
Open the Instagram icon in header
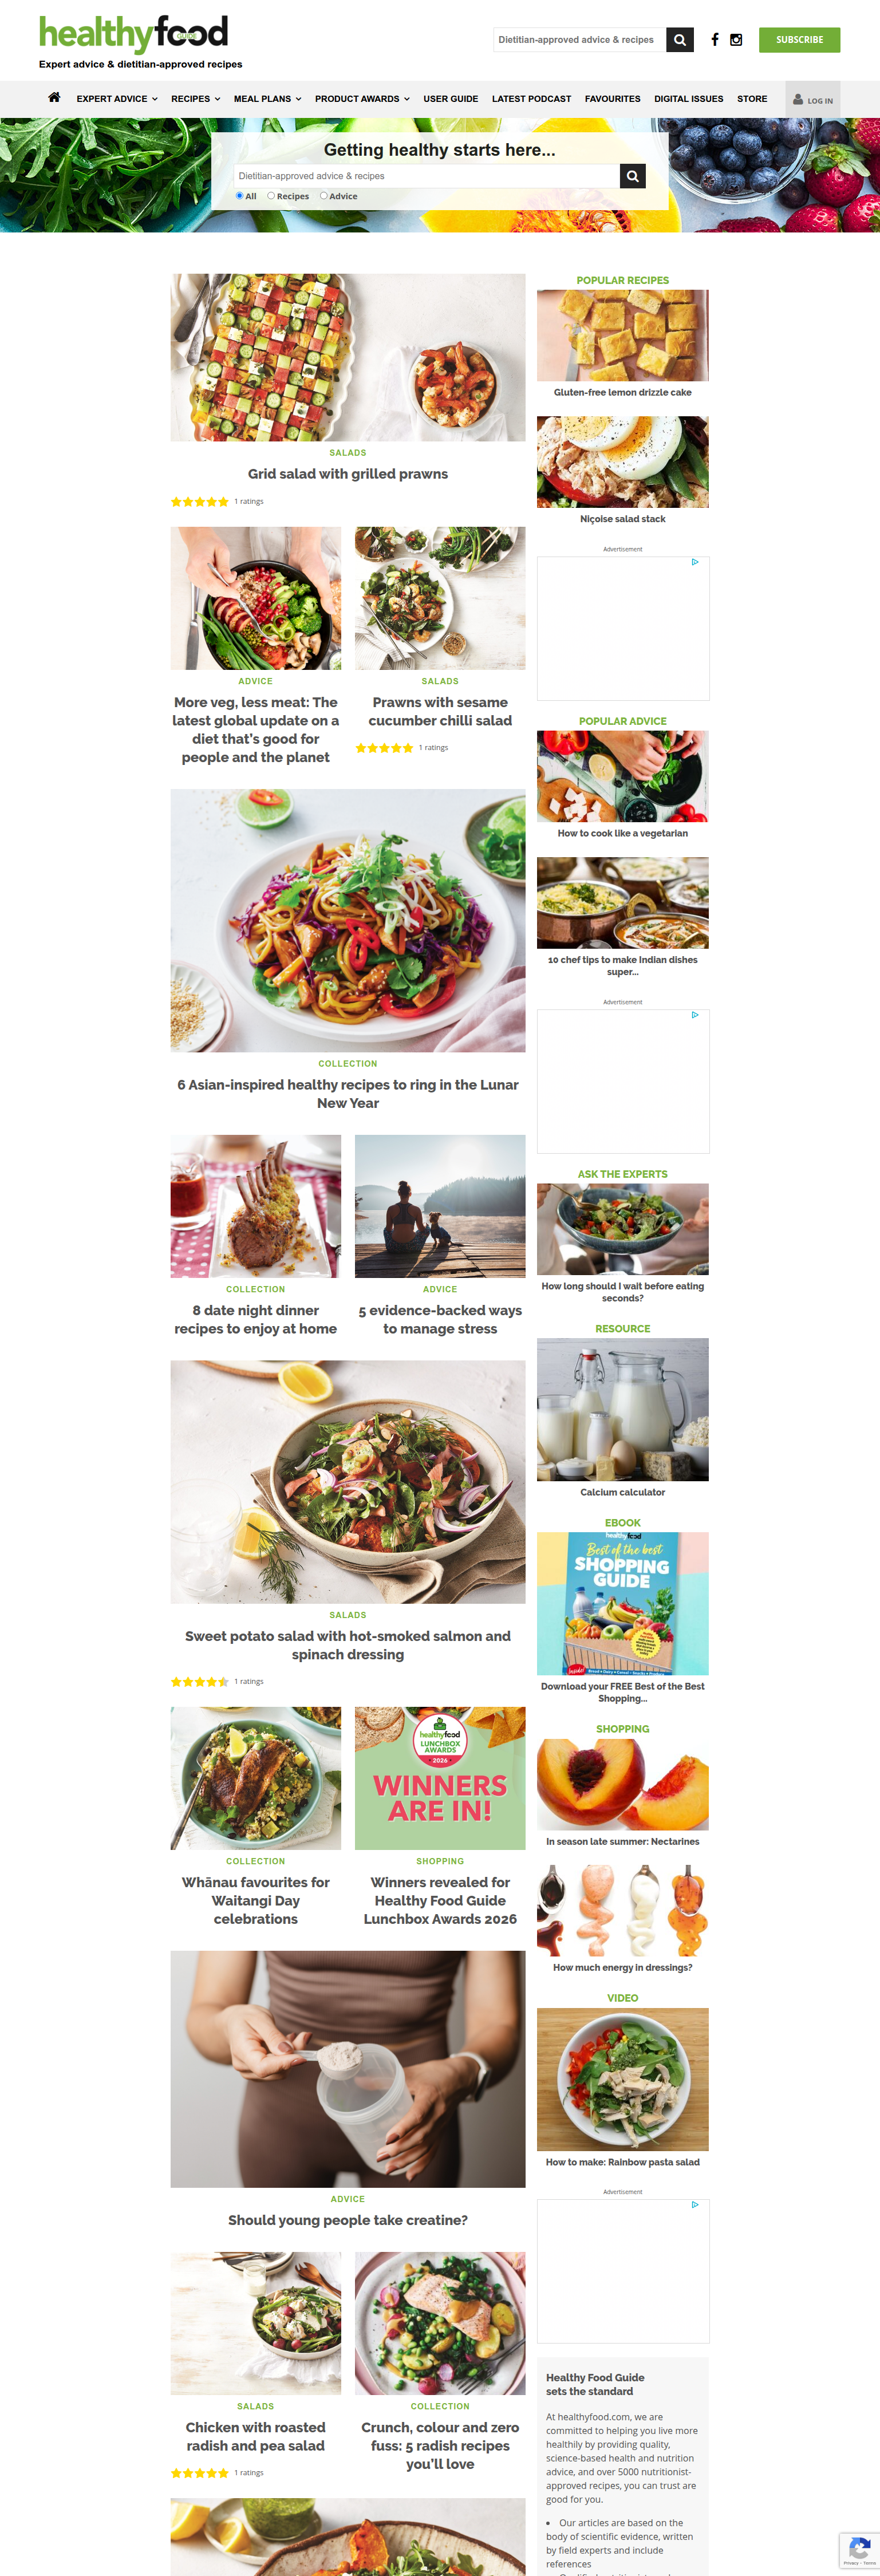pyautogui.click(x=736, y=40)
